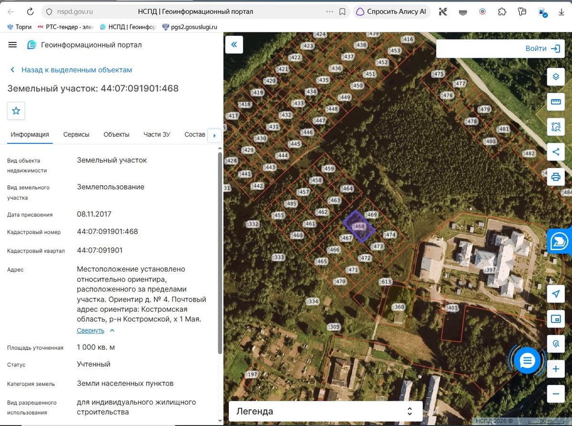Open the Торги bookmark

pyautogui.click(x=19, y=27)
